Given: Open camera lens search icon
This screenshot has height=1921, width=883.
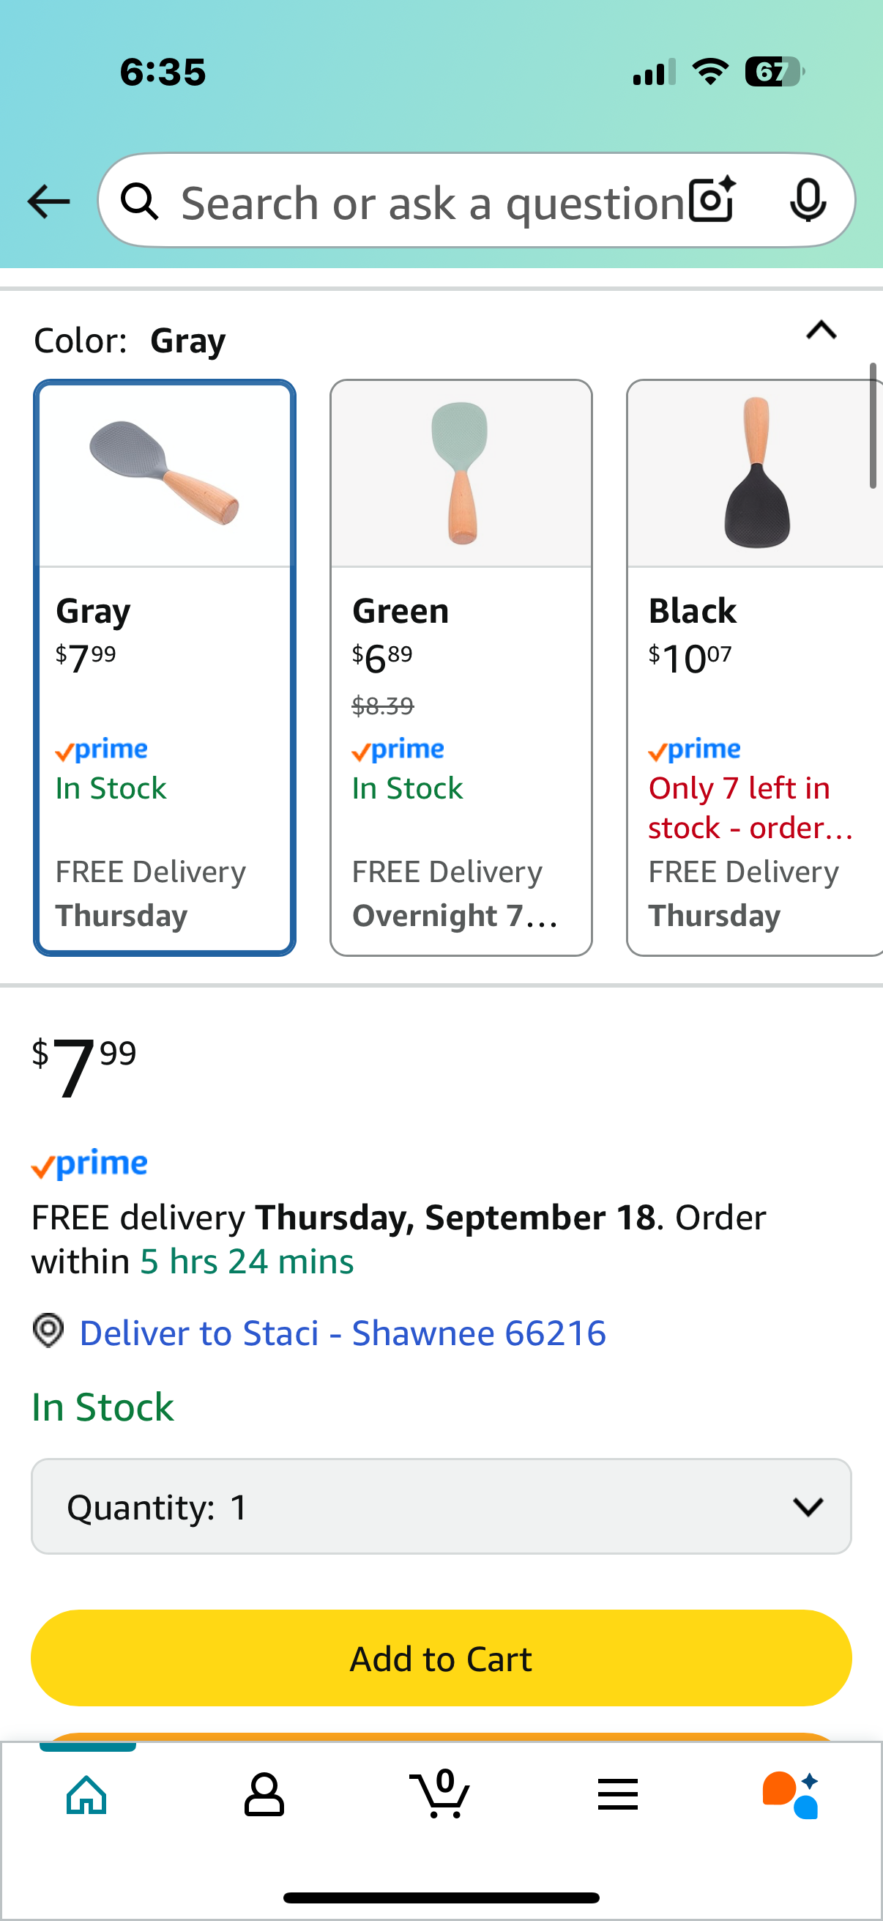Looking at the screenshot, I should pos(712,200).
